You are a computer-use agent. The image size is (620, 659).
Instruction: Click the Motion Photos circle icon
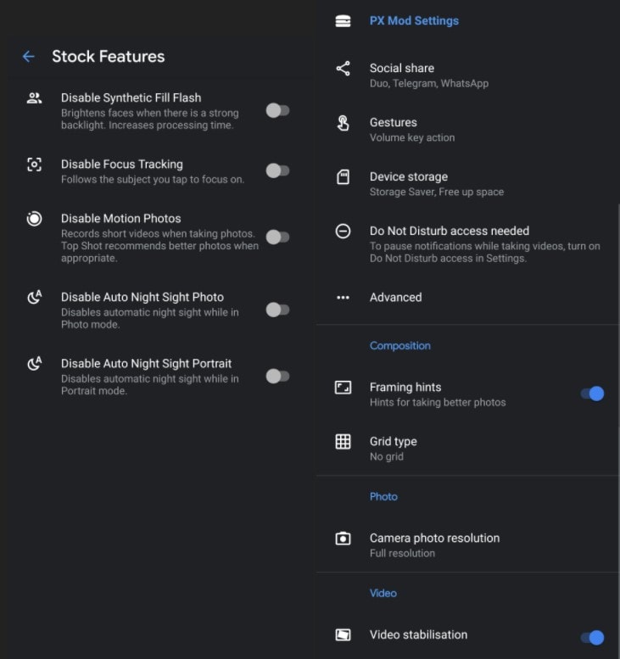tap(34, 219)
